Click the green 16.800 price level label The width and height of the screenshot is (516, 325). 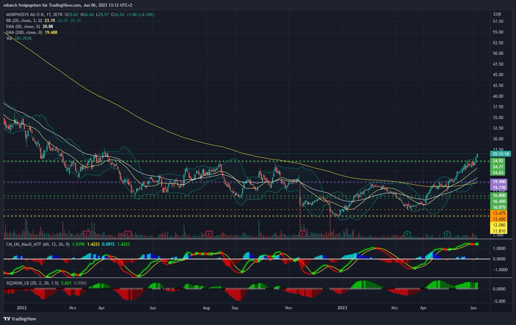pos(499,195)
